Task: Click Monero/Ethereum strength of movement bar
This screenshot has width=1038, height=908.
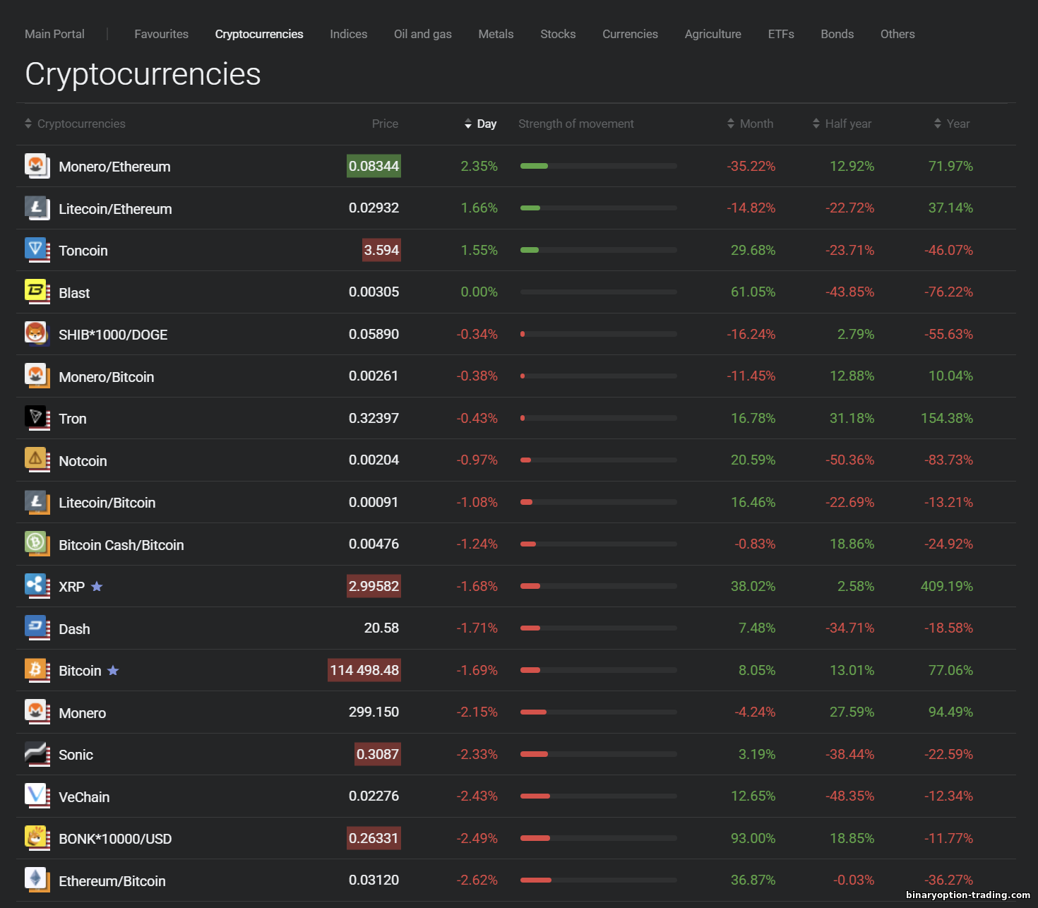Action: pos(598,166)
